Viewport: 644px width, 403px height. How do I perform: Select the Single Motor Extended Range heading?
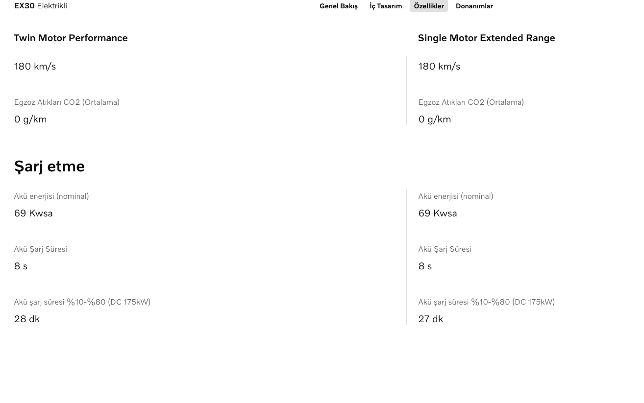click(x=486, y=38)
